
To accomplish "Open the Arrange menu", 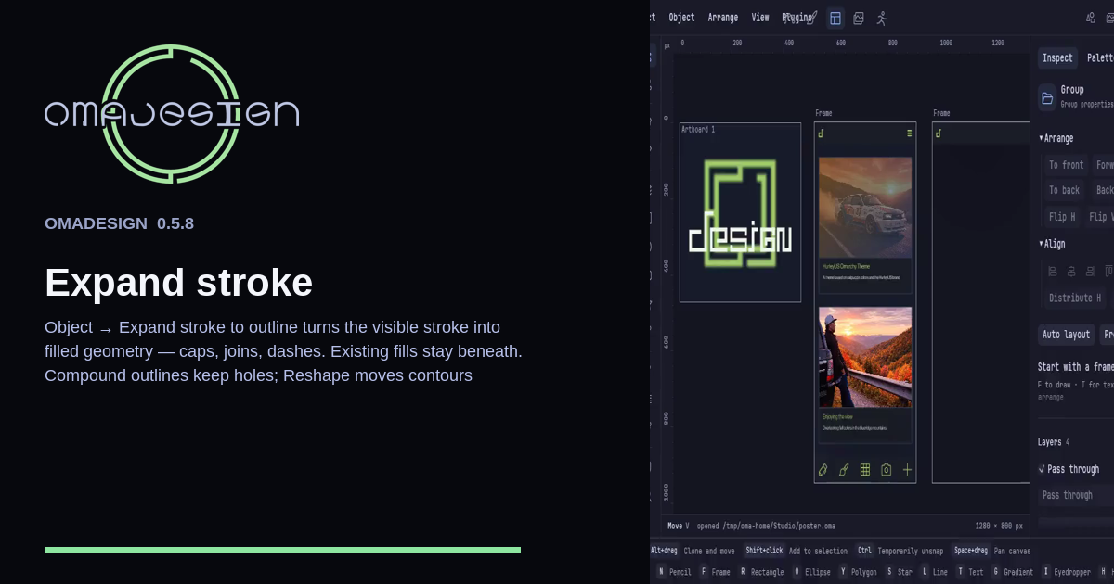I will [x=723, y=18].
